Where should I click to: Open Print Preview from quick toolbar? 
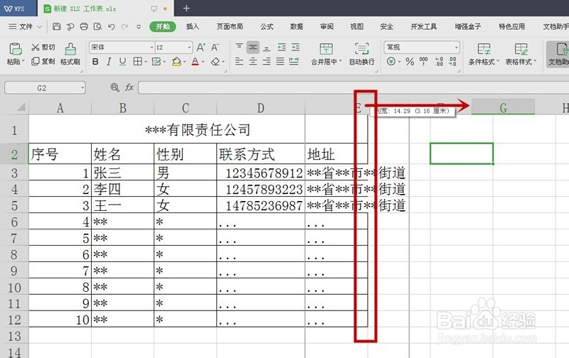pyautogui.click(x=97, y=26)
